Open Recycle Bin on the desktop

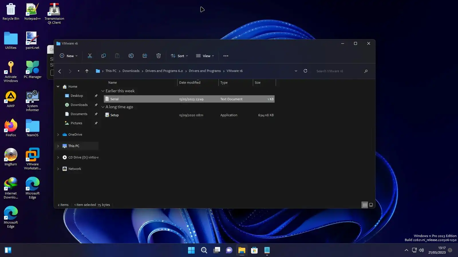click(11, 12)
